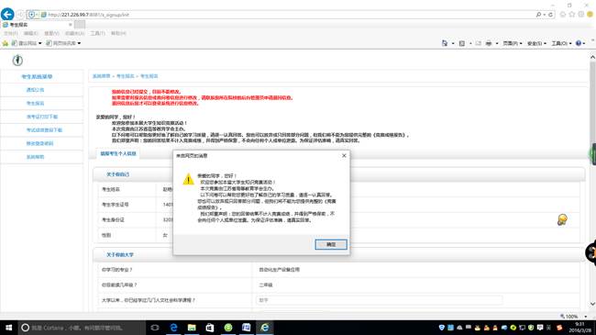The width and height of the screenshot is (596, 335).
Task: Open the fifth sidebar link, change password
Action: [39, 143]
